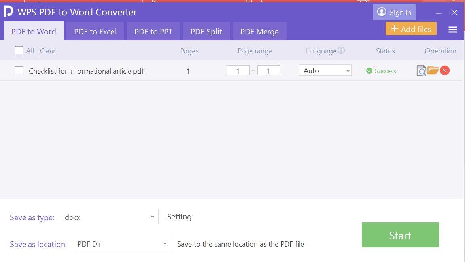This screenshot has width=465, height=262.
Task: Click the page count value for Checklist file
Action: pyautogui.click(x=188, y=71)
